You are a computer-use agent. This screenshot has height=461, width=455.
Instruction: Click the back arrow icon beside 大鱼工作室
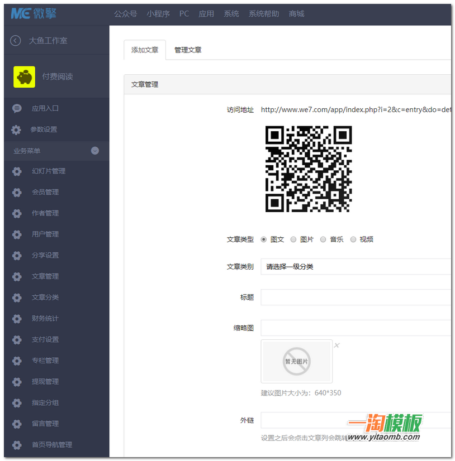[x=15, y=41]
